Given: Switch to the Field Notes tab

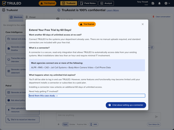Looking at the screenshot, I should [x=88, y=3].
